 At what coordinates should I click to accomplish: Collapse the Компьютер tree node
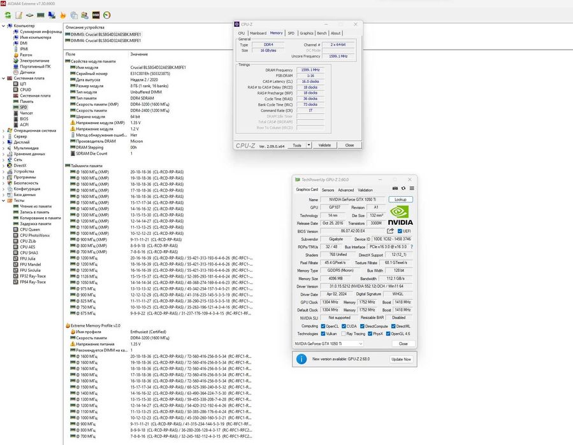click(x=3, y=26)
